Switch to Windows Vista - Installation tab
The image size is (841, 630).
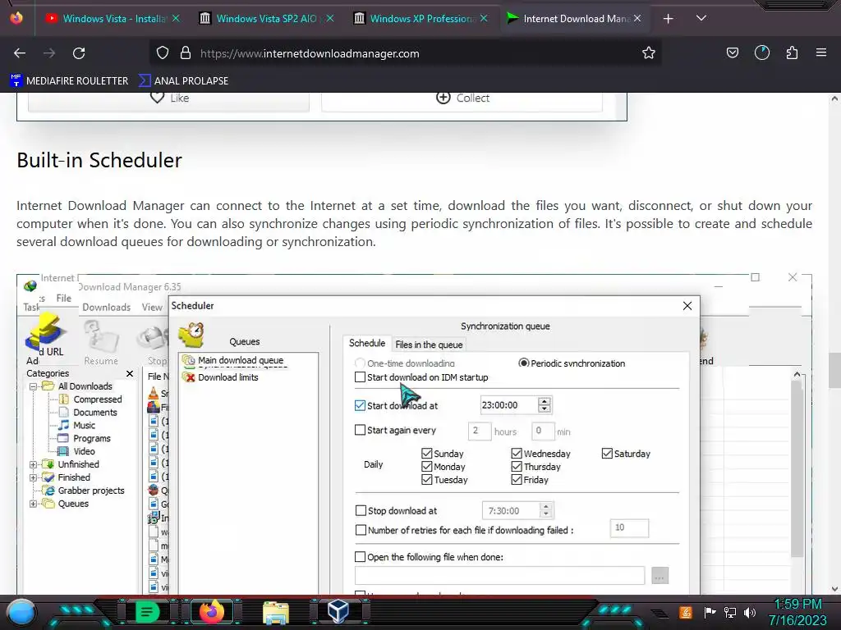(113, 19)
